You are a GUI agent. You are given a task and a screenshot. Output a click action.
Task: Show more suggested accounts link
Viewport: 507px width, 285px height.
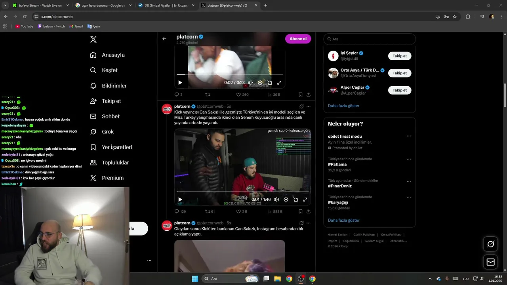pos(343,106)
